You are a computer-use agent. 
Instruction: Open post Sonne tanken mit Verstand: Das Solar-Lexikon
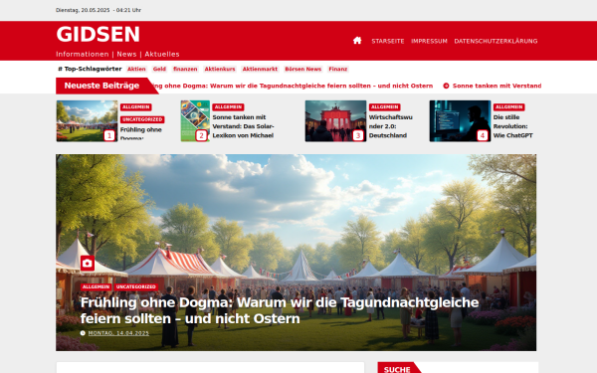[243, 126]
